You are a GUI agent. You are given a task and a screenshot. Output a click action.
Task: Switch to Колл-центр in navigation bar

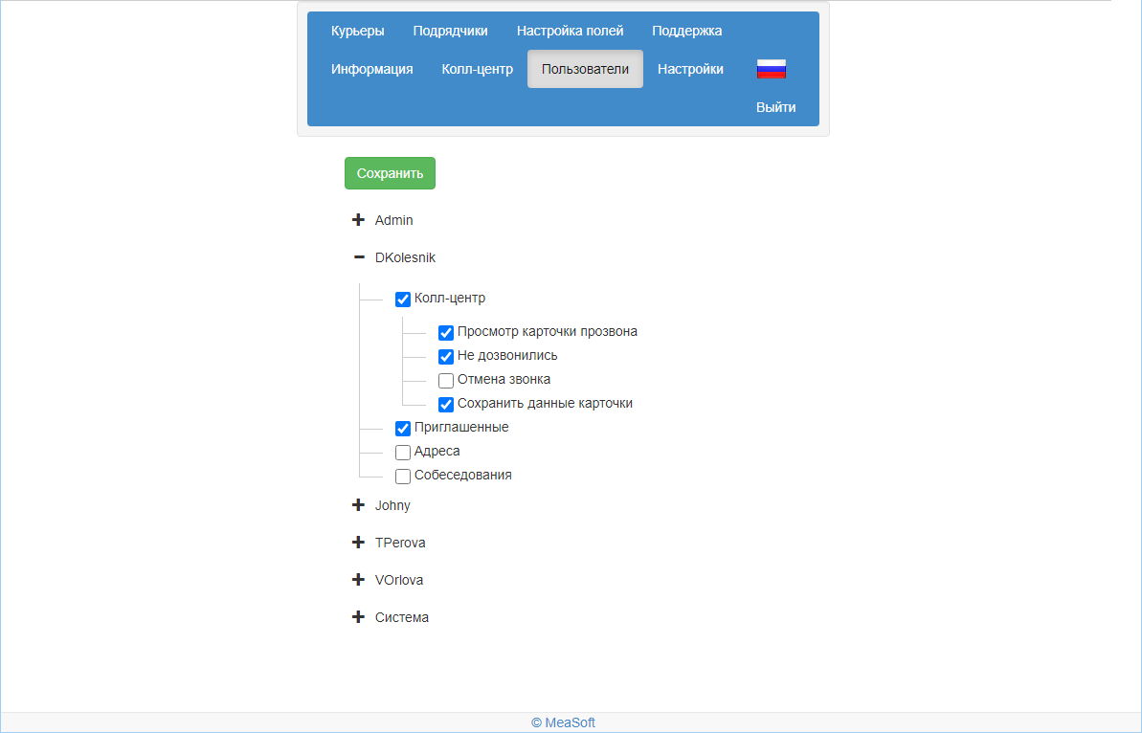tap(477, 69)
